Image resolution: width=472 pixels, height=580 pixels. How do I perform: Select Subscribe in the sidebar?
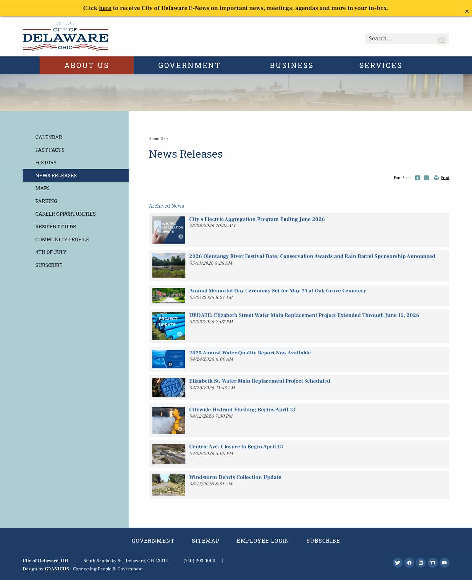pyautogui.click(x=49, y=265)
